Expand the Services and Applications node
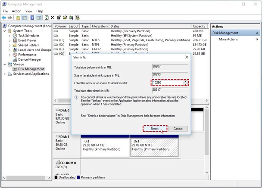This screenshot has height=188, width=262. (5, 74)
